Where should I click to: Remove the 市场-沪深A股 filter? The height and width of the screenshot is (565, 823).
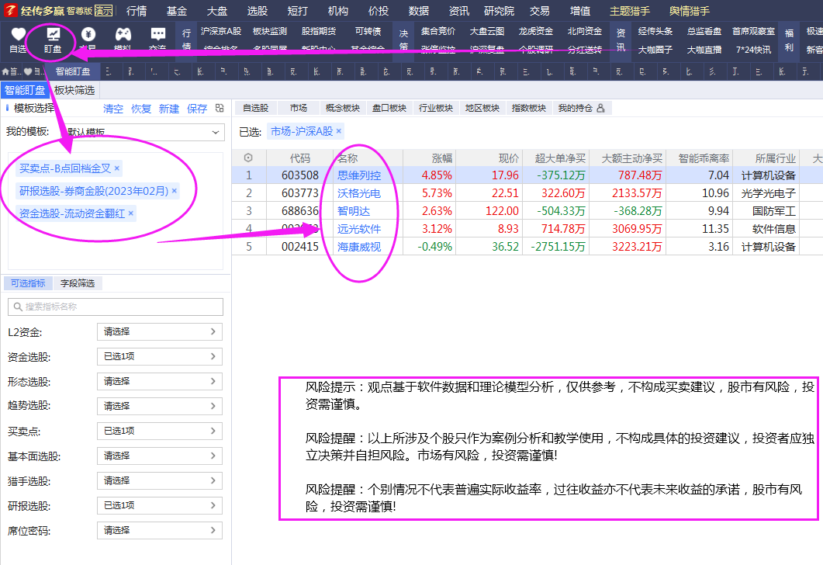point(339,131)
